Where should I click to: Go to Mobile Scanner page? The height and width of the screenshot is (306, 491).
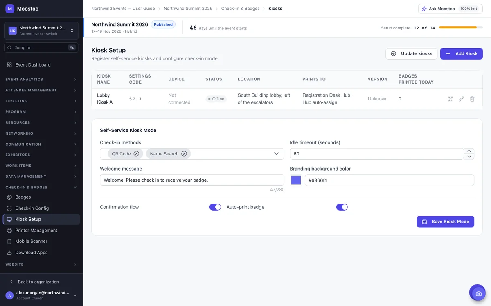coord(41,241)
